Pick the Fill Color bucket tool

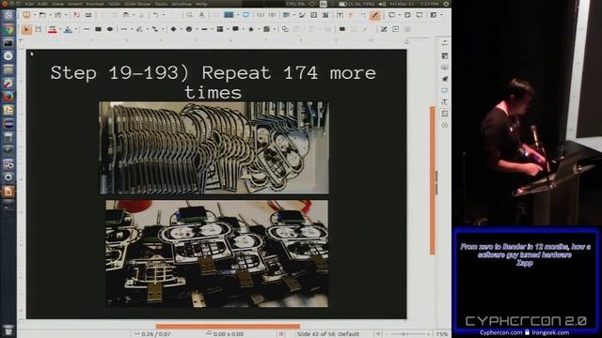pos(68,29)
